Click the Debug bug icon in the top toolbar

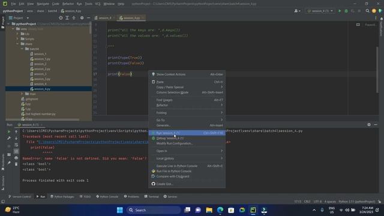point(346,11)
